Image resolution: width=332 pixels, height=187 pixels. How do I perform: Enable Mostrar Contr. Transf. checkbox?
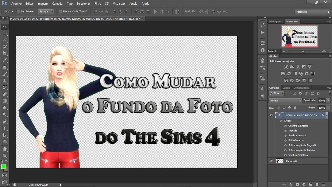click(x=60, y=11)
